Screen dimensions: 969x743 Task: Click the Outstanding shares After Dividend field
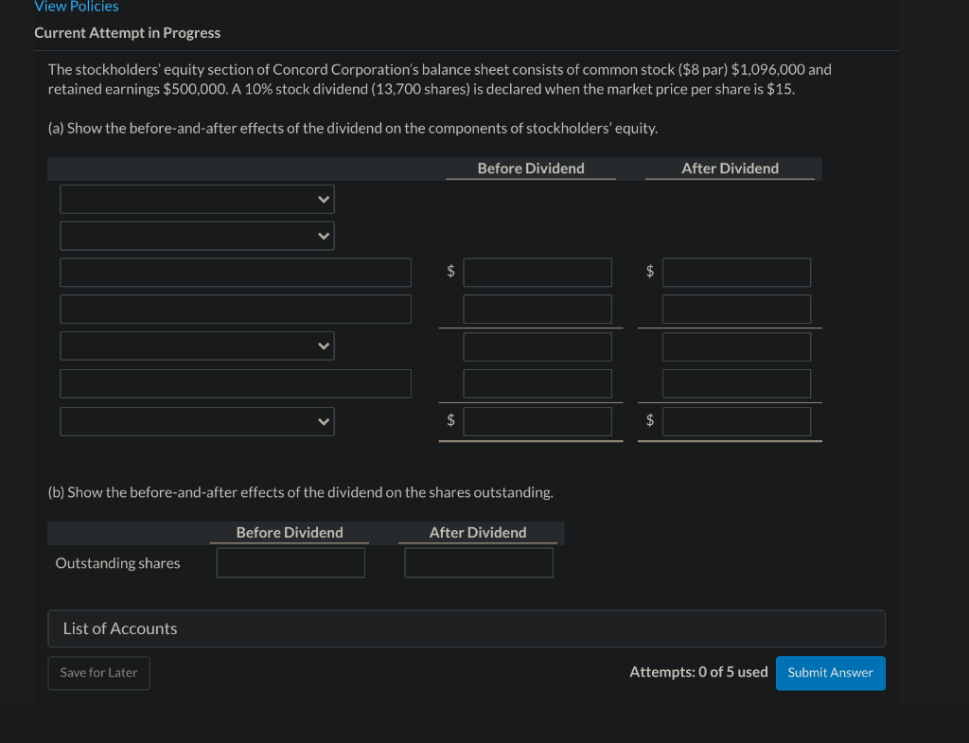pos(478,562)
